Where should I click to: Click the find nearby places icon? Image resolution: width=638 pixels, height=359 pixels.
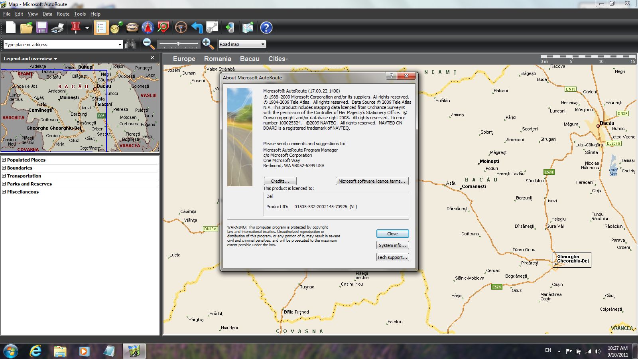pyautogui.click(x=163, y=28)
